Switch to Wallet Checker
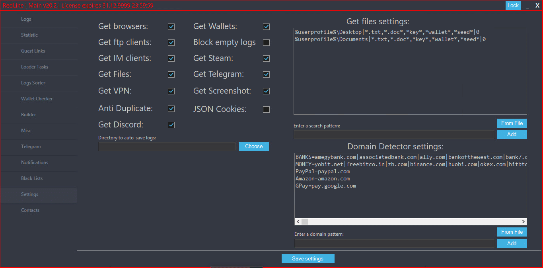This screenshot has height=268, width=543. 39,99
